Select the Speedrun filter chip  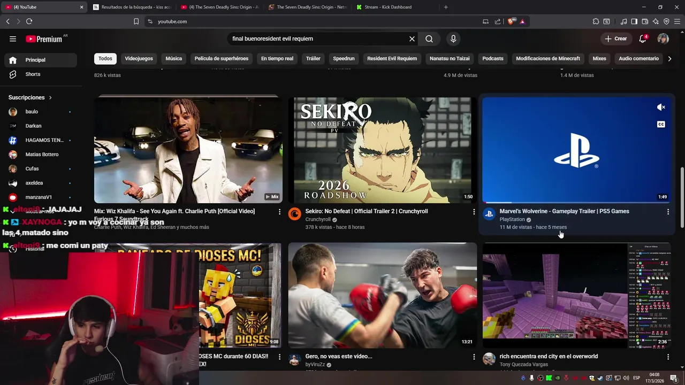click(344, 58)
